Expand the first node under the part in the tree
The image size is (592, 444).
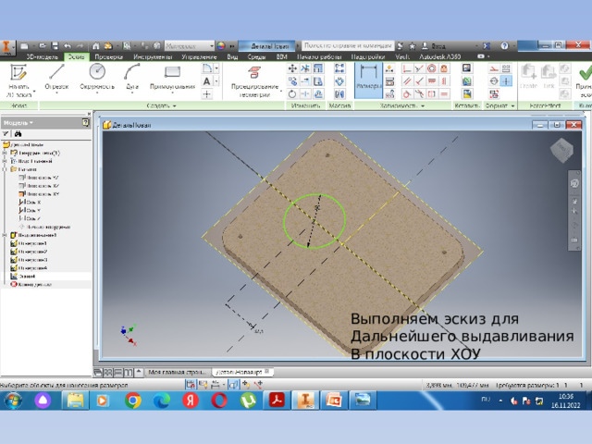point(5,153)
